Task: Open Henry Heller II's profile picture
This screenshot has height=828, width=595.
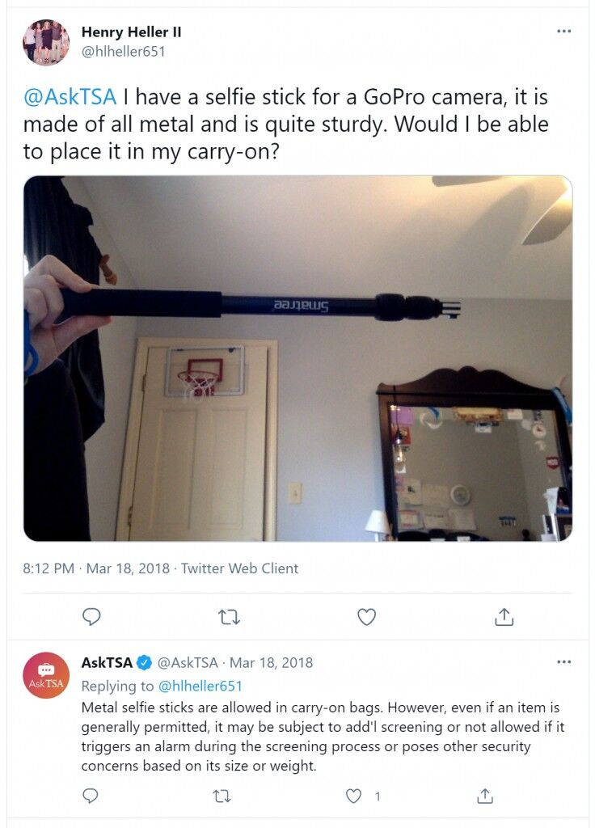Action: click(x=46, y=42)
